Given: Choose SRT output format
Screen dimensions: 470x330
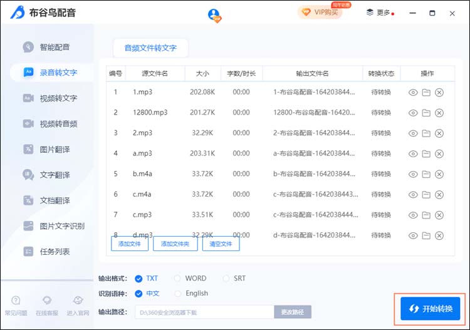Looking at the screenshot, I should pos(227,279).
